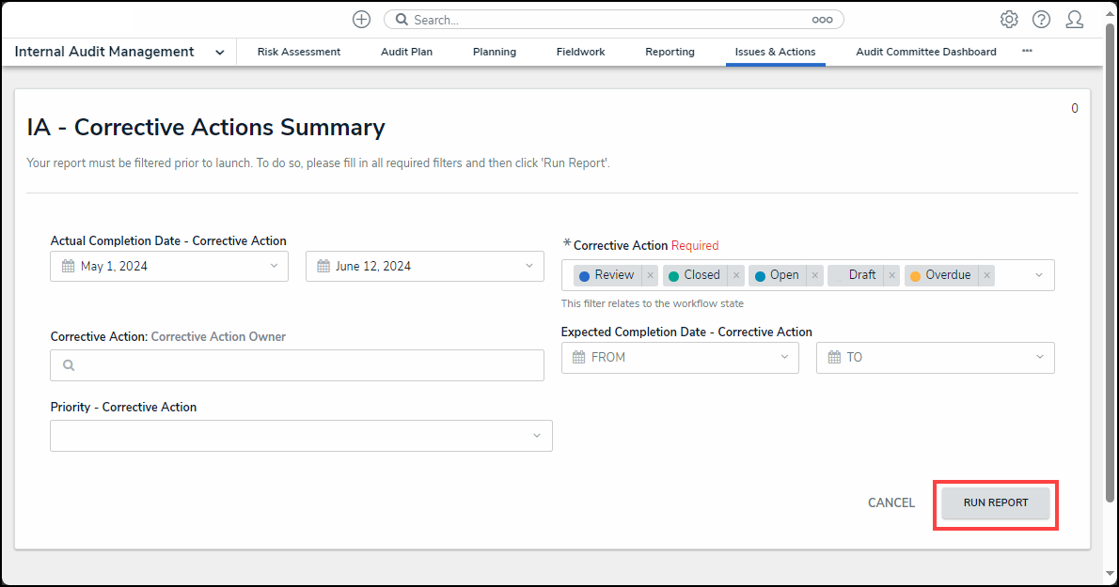This screenshot has height=587, width=1119.
Task: Open the May 1, 2024 date dropdown
Action: tap(169, 266)
